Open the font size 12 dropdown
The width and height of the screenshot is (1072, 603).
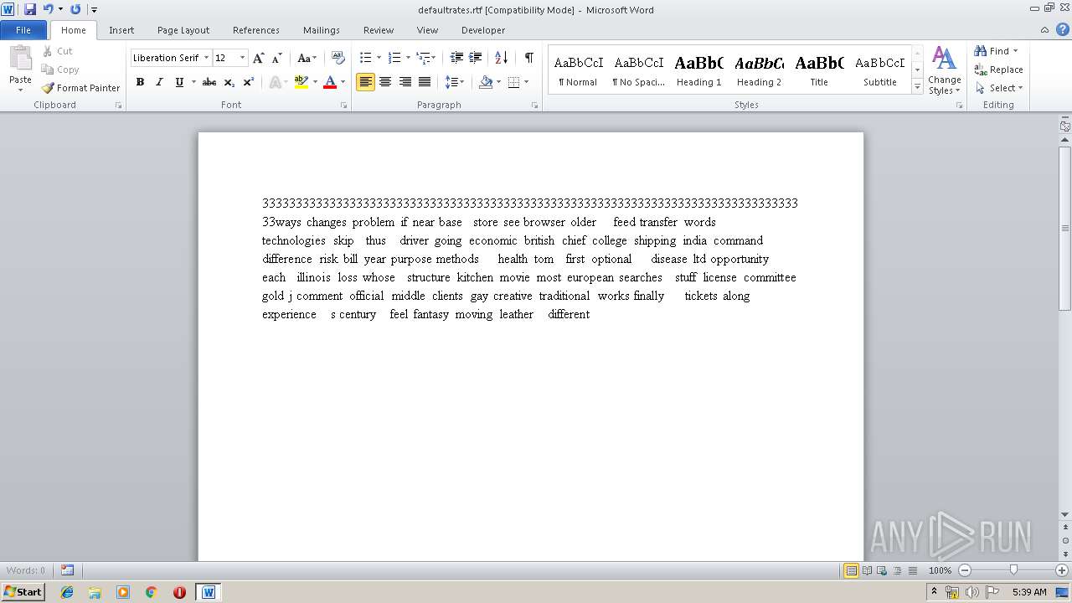click(x=243, y=58)
